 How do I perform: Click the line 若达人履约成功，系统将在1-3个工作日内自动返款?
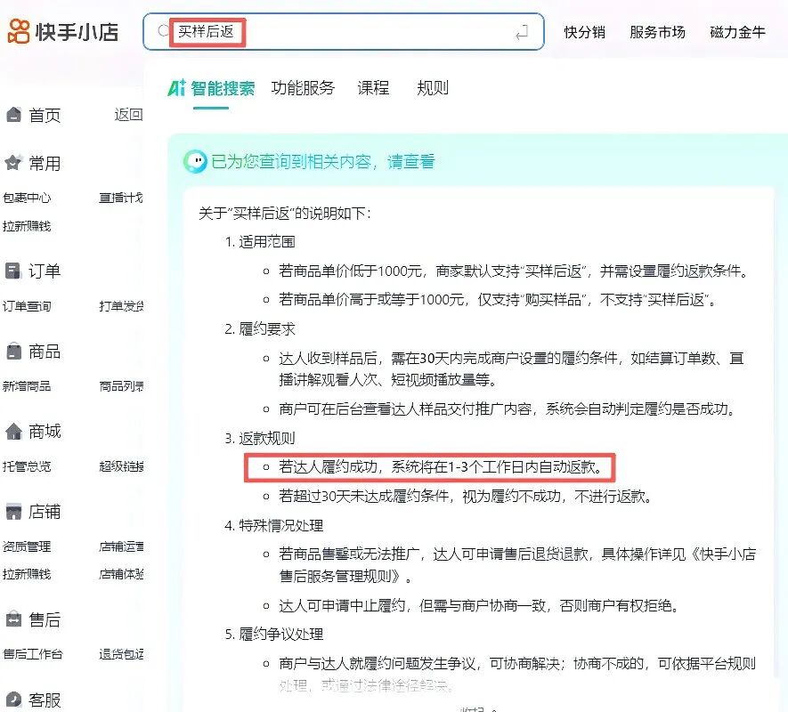click(x=441, y=467)
